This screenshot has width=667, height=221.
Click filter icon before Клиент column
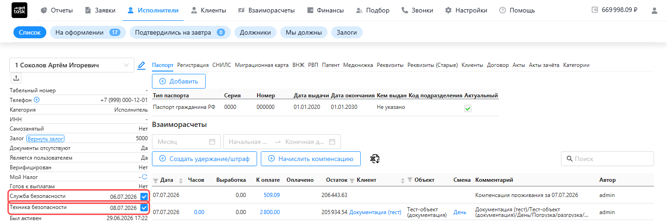click(x=352, y=180)
